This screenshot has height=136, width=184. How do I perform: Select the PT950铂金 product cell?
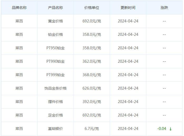(x=55, y=48)
